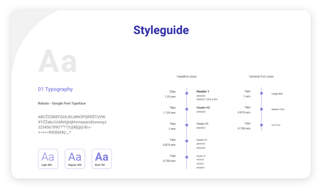The height and width of the screenshot is (191, 322).
Task: Click the Styleguide title
Action: coord(161,31)
